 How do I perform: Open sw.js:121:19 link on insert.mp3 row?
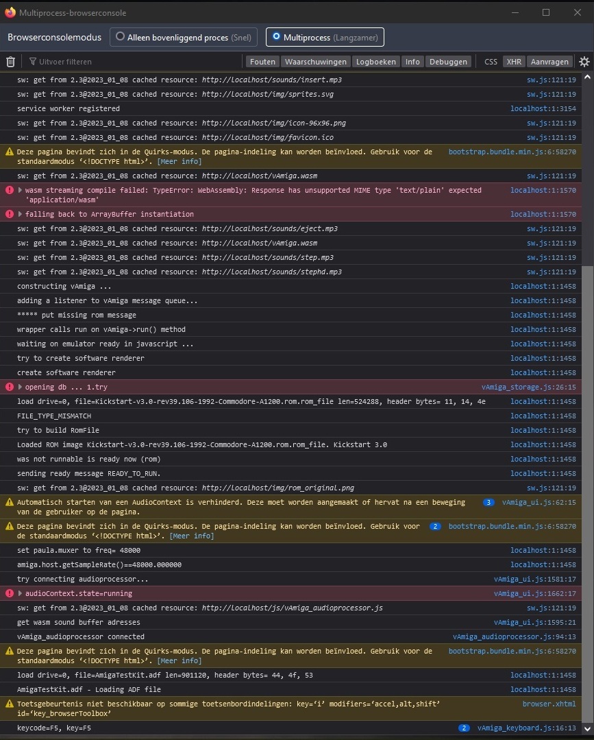pyautogui.click(x=551, y=80)
